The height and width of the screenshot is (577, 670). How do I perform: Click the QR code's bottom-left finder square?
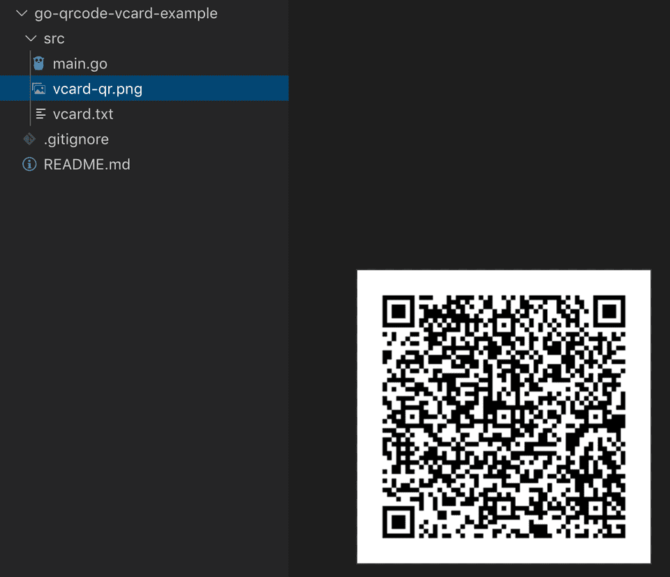(399, 521)
